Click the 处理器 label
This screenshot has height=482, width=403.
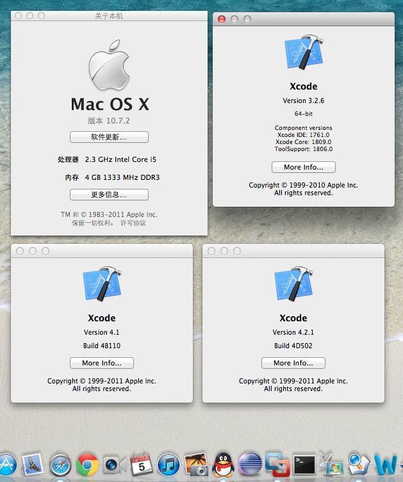point(68,159)
